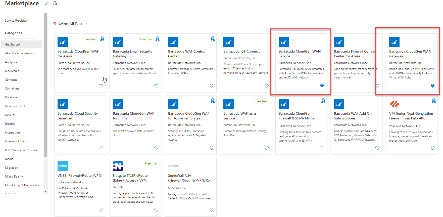Click Barracuda logo on WAF-as-a-Service card
Image resolution: width=443 pixels, height=217 pixels.
tap(228, 104)
